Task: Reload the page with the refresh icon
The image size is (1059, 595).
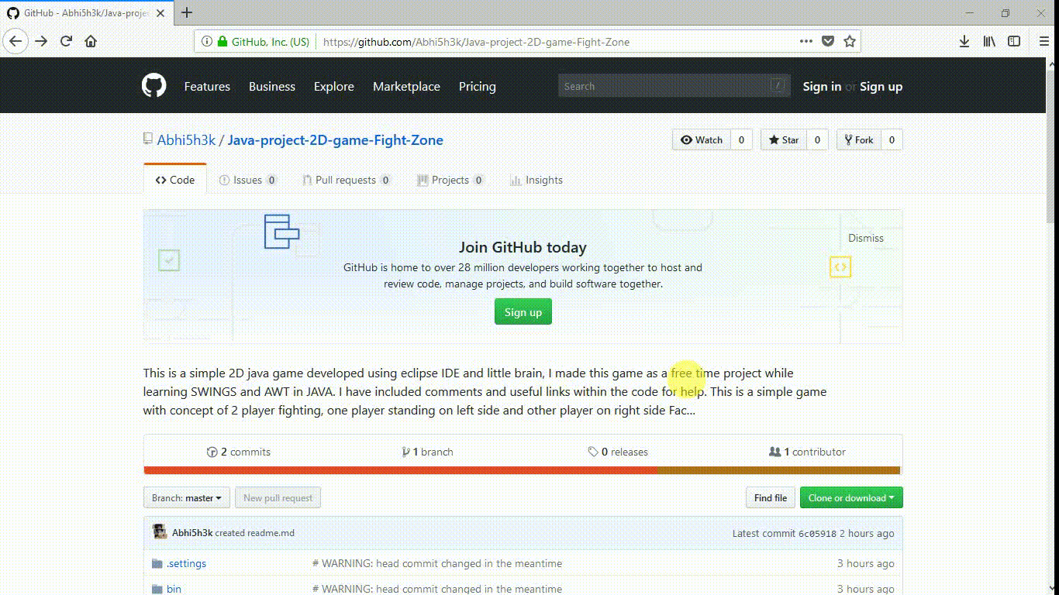Action: click(66, 42)
